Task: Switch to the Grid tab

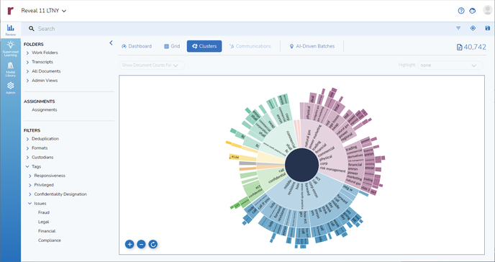Action: point(172,46)
